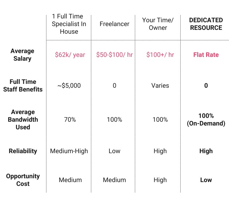Select the Reliability row label
The height and width of the screenshot is (204, 229).
click(23, 151)
